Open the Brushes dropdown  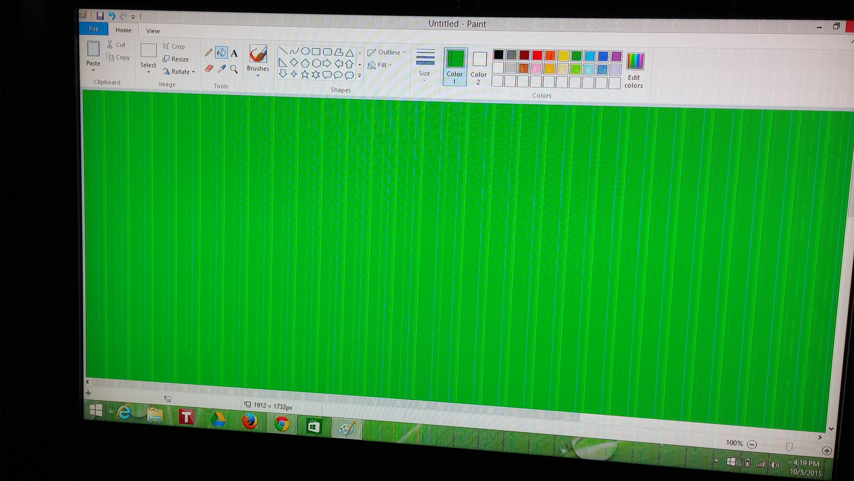tap(258, 71)
